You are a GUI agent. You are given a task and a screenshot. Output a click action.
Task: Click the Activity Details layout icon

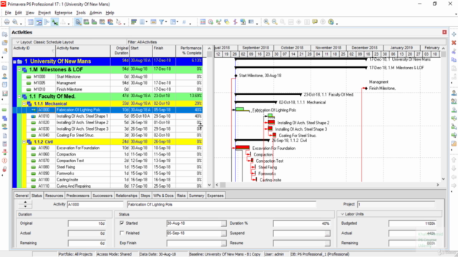point(78,22)
